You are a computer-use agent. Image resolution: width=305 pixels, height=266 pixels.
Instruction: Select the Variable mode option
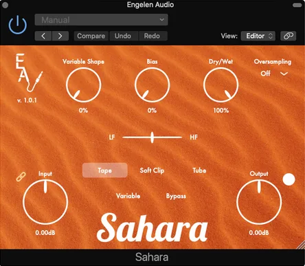point(128,196)
